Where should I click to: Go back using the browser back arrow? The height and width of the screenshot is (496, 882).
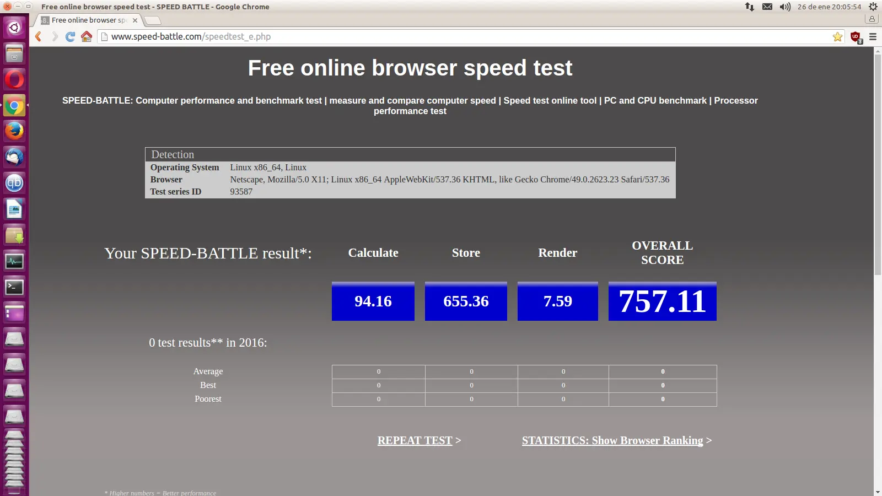coord(38,36)
